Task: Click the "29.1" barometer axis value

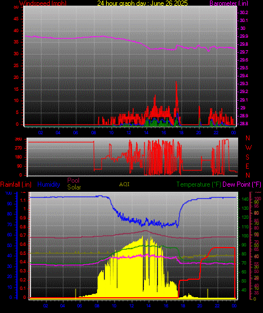Action: 244,100
